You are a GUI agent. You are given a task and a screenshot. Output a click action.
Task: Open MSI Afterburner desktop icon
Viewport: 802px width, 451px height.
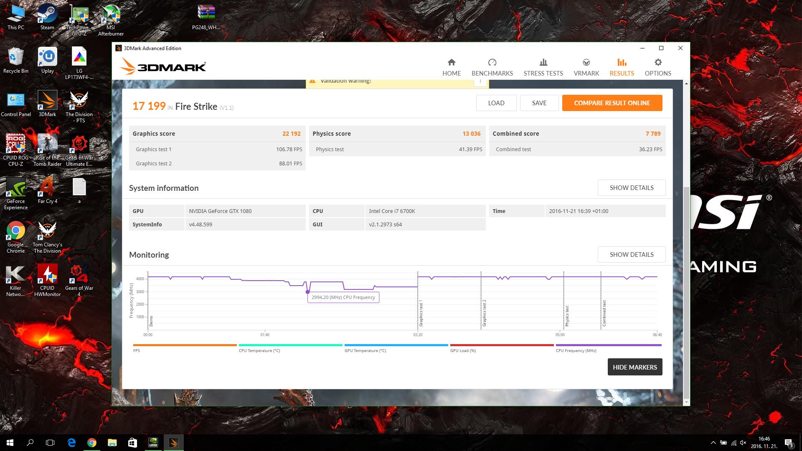point(111,20)
